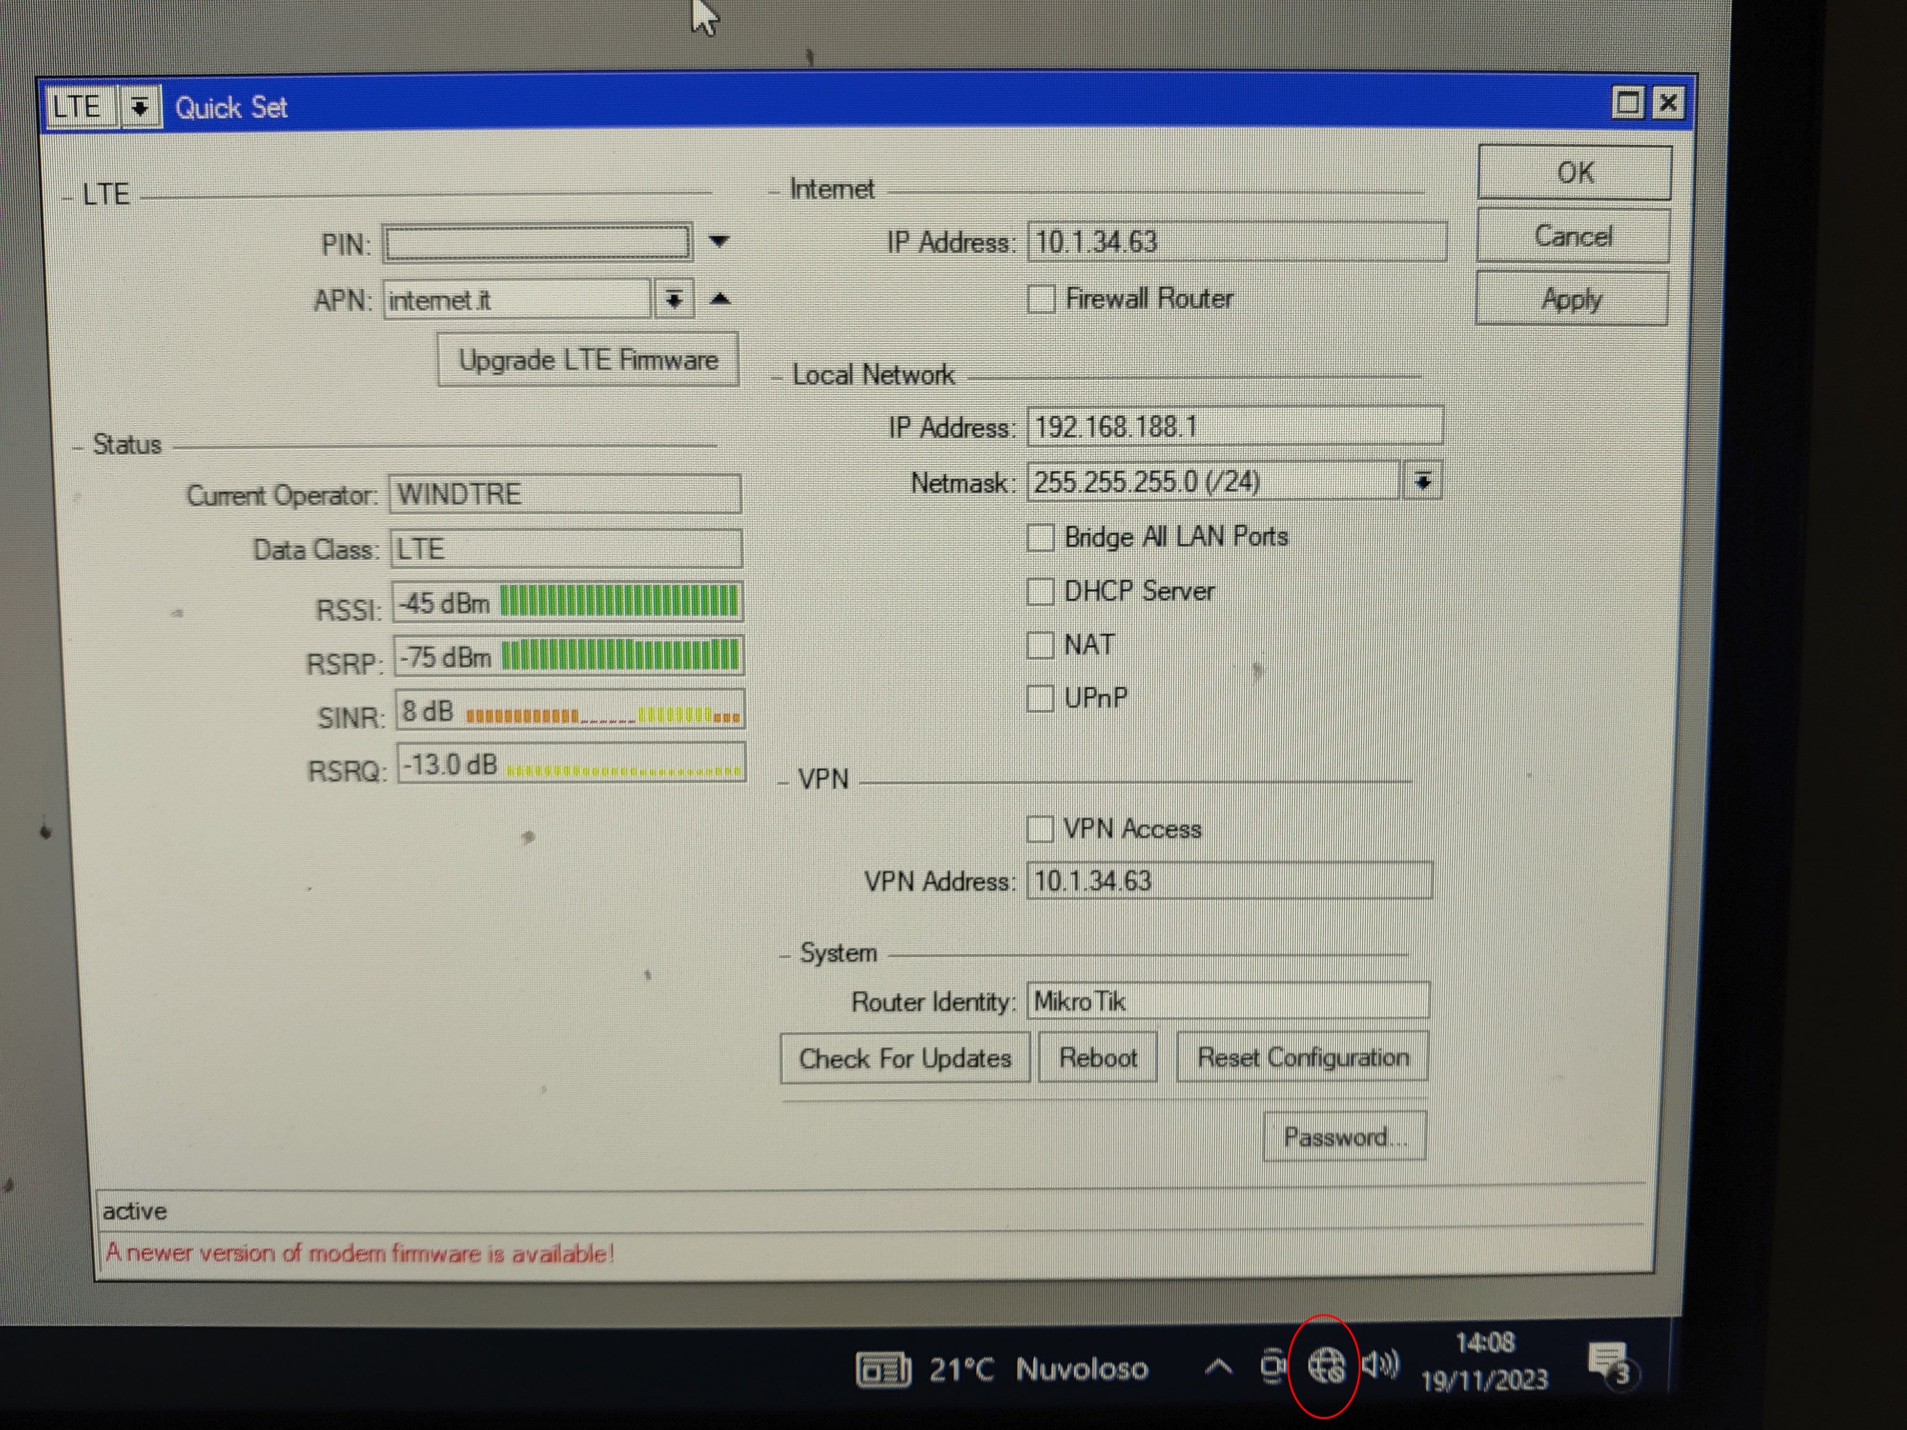Click the Data Class LTE value
1907x1430 pixels.
(x=567, y=549)
